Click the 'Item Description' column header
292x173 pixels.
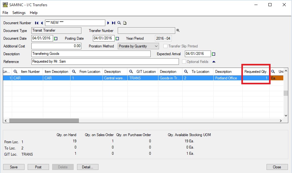[x=57, y=72]
